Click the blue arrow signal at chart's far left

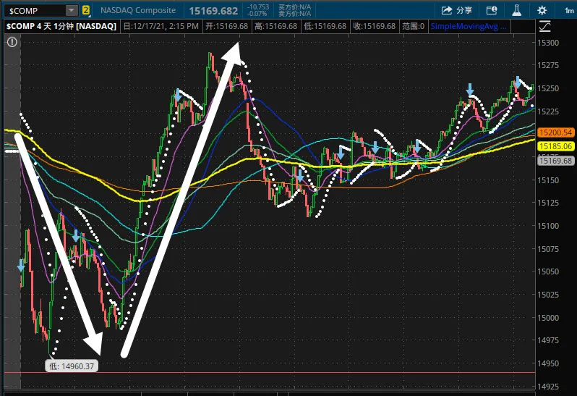point(21,266)
